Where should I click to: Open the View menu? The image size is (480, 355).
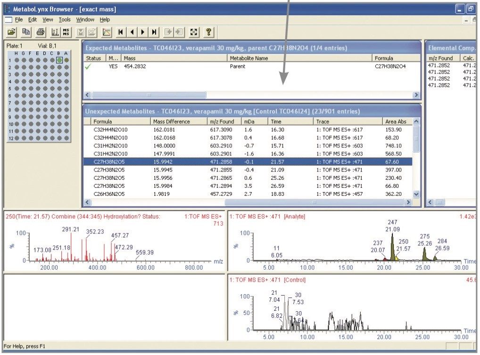tap(48, 20)
